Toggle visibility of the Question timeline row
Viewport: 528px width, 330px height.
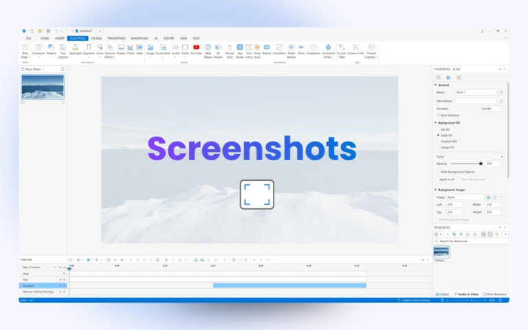(x=60, y=285)
